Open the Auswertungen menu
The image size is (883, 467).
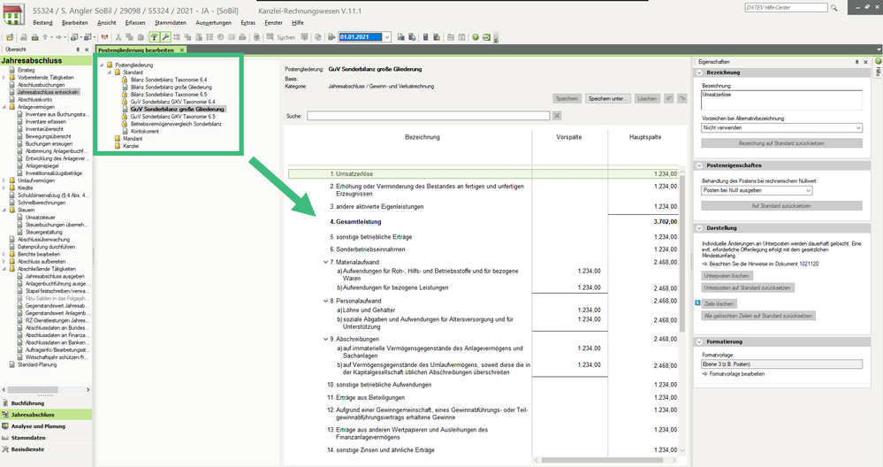(x=213, y=22)
